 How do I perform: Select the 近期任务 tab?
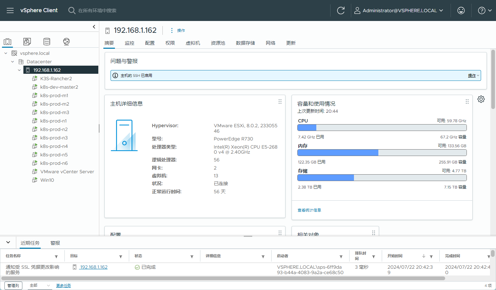click(30, 243)
